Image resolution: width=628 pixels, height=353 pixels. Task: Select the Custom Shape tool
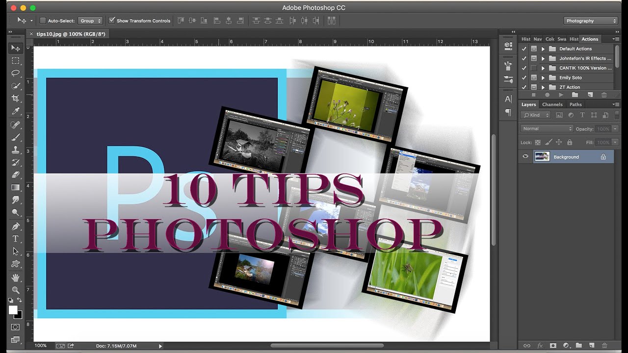[16, 264]
